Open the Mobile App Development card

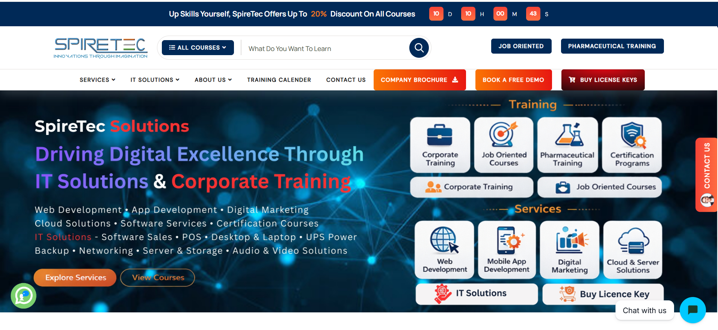[507, 250]
